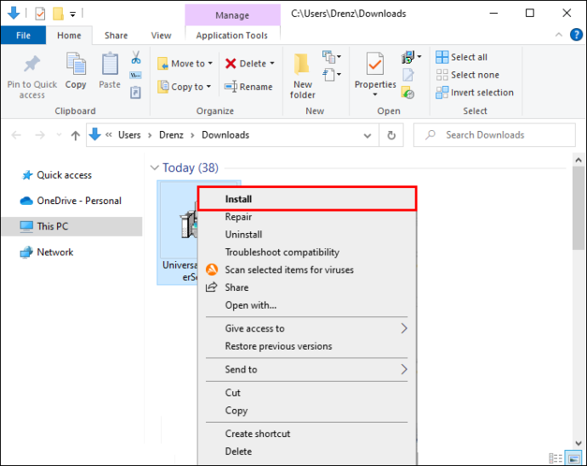Screen dimensions: 587x466
Task: Click the Forward navigation arrow
Action: tap(40, 134)
